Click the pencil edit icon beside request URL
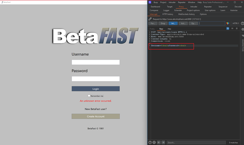Viewport: 244px width, 145px height. pyautogui.click(x=150, y=19)
